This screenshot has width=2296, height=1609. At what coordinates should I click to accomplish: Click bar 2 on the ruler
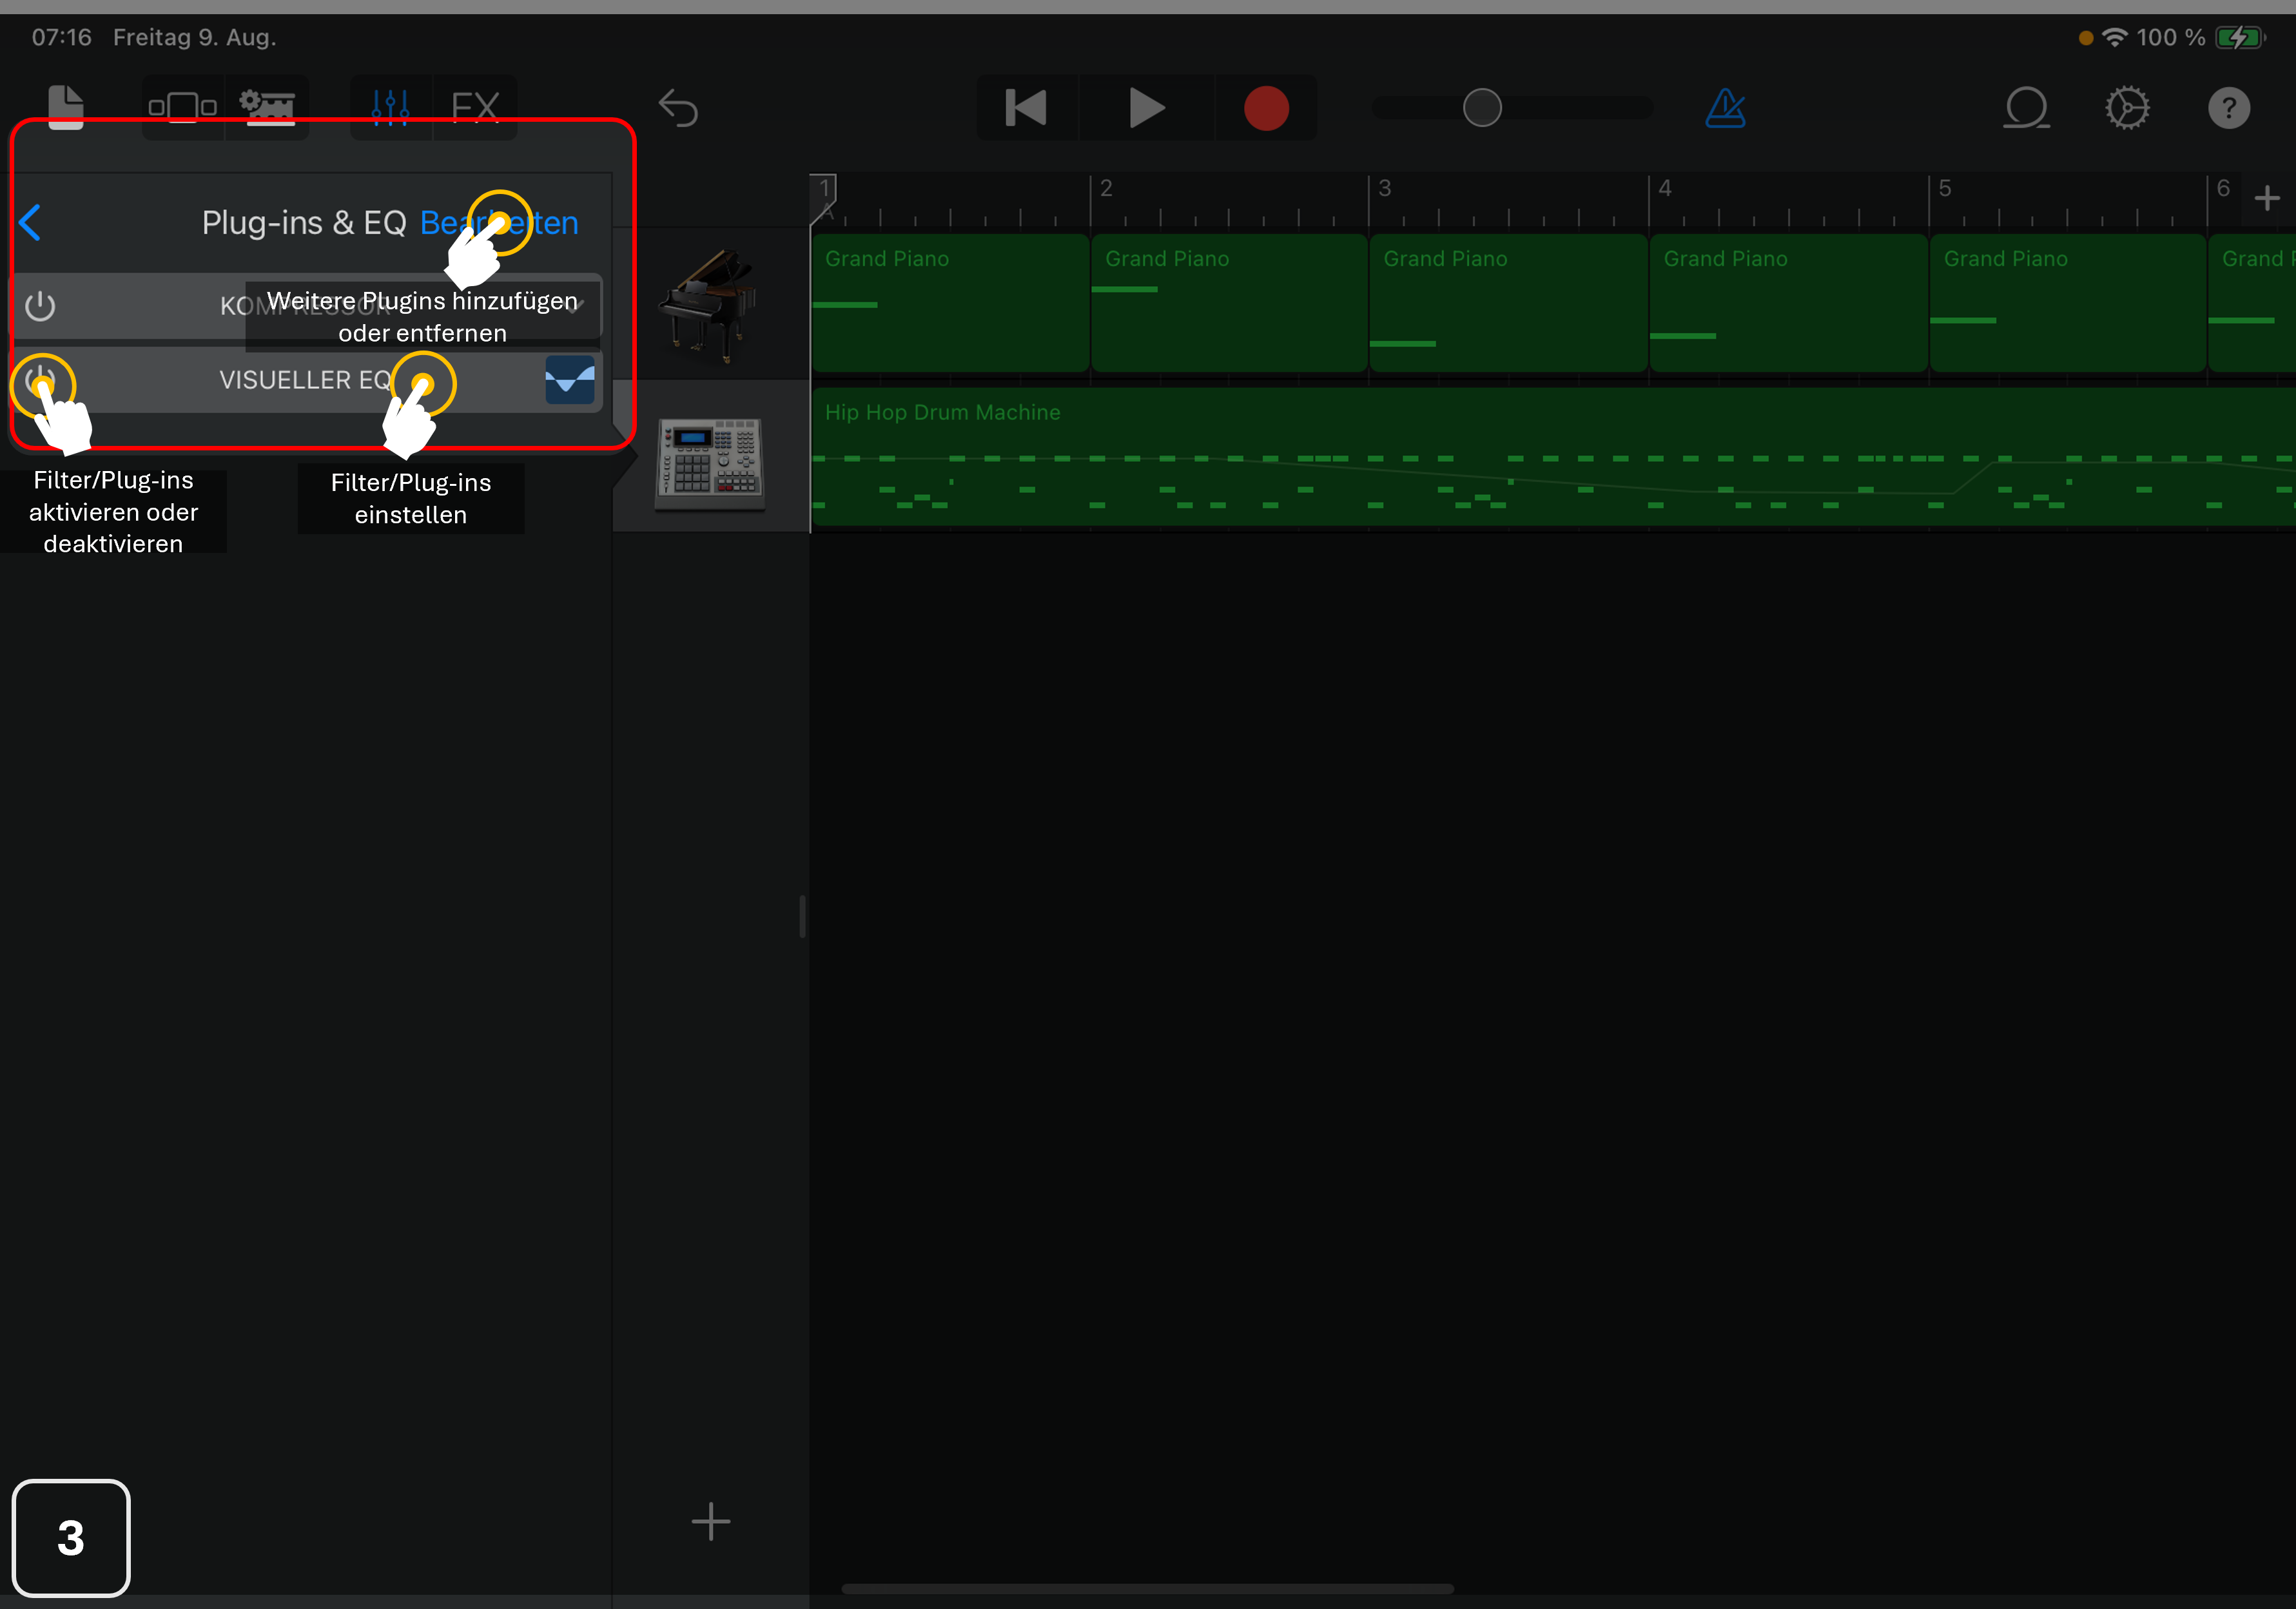1106,188
